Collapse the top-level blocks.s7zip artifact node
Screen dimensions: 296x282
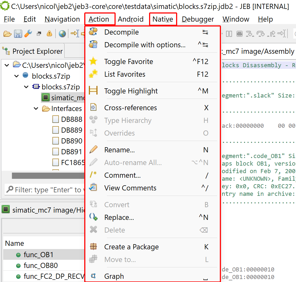click(17, 76)
